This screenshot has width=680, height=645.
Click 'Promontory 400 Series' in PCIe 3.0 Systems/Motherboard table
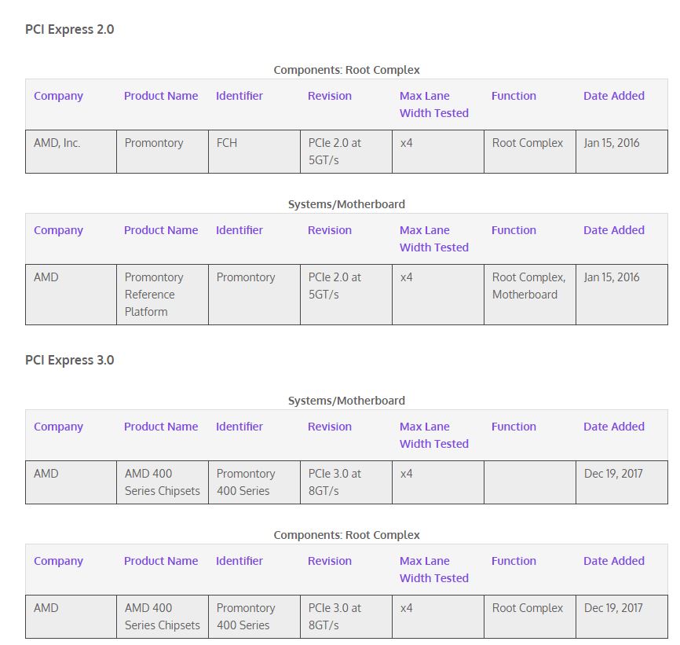(x=246, y=482)
